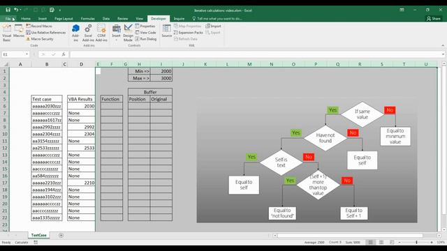Click the Tell me what you want search box
This screenshot has height=251, width=447.
217,19
